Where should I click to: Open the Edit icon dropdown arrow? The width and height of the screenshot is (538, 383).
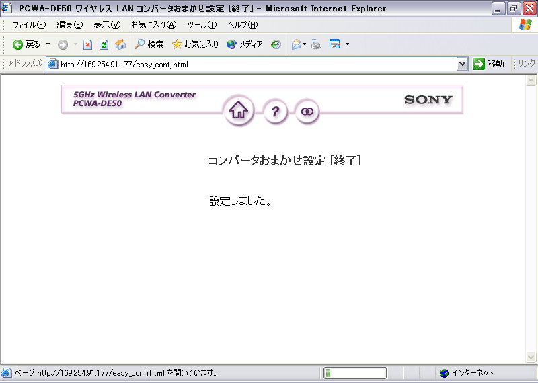pyautogui.click(x=347, y=44)
